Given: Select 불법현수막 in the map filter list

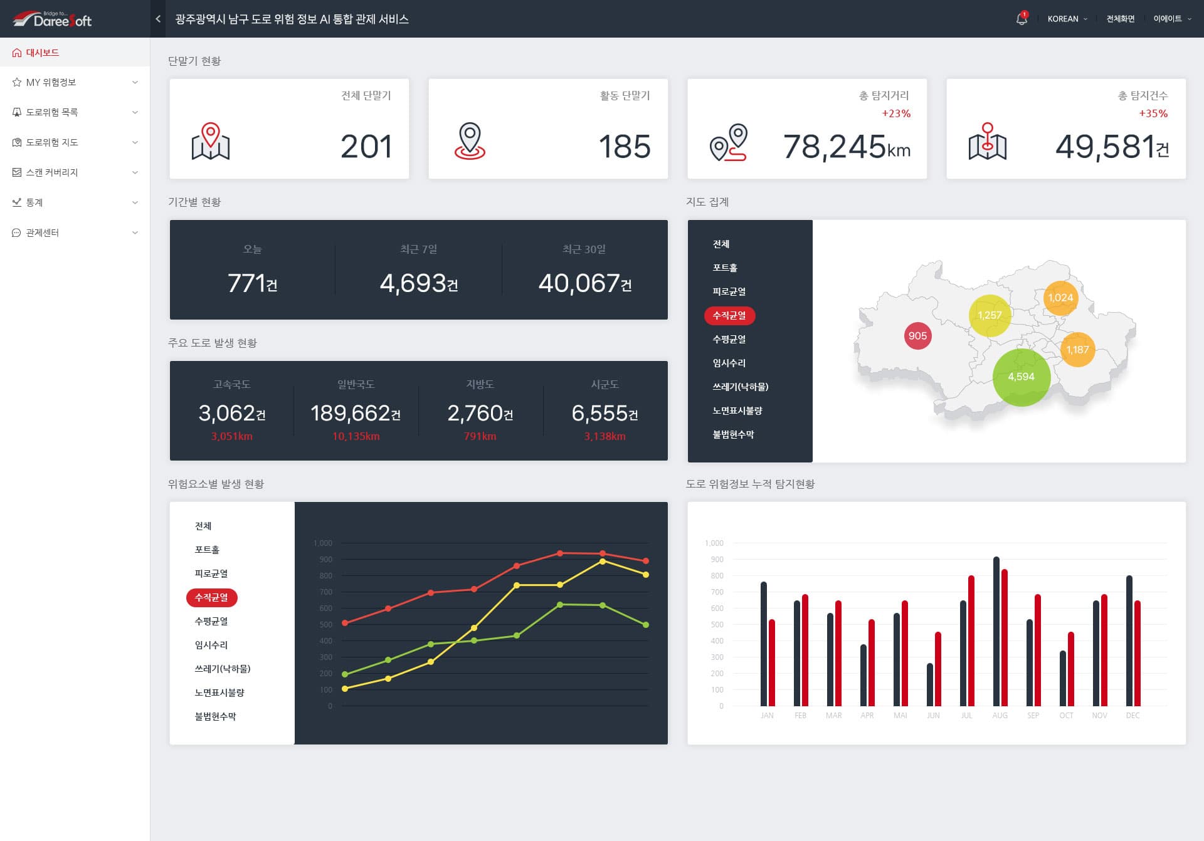Looking at the screenshot, I should tap(733, 434).
